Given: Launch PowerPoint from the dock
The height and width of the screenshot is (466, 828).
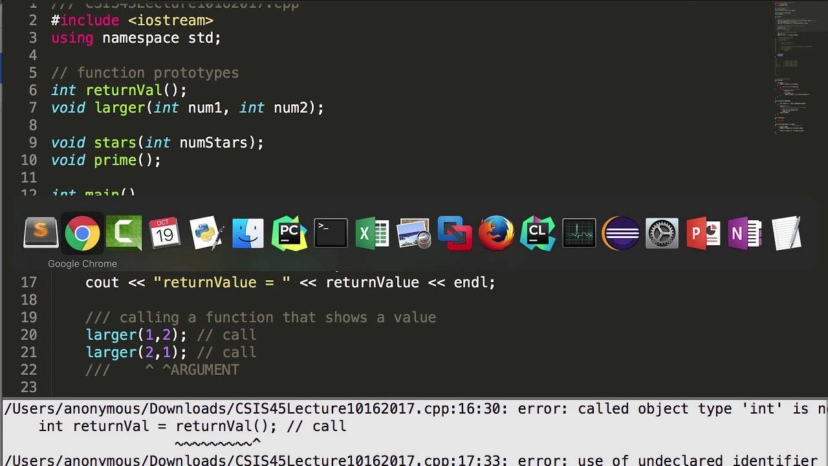Looking at the screenshot, I should tap(703, 233).
